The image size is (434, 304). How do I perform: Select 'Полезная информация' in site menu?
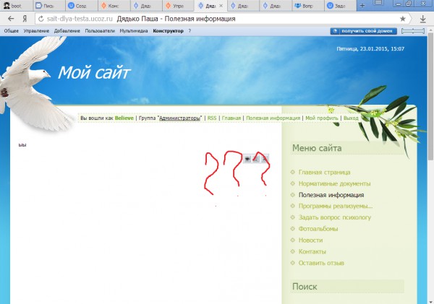click(331, 195)
